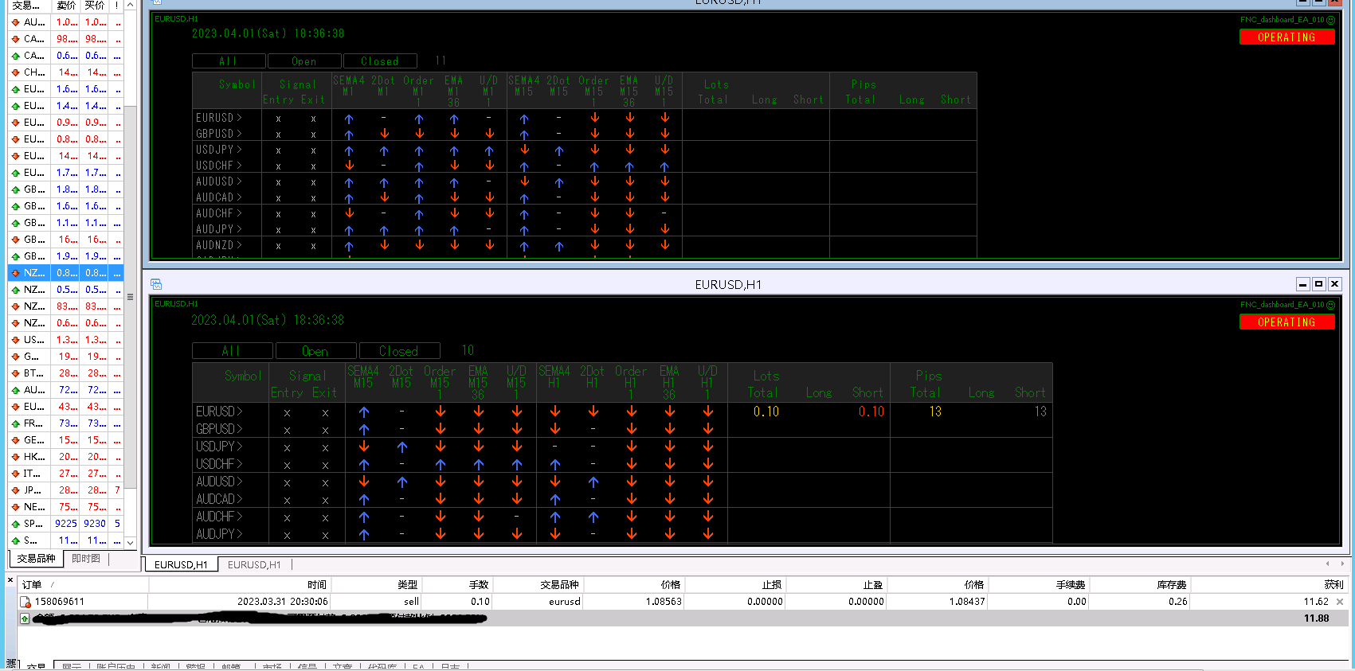Restore the lower EURUSD,H1 chart window
This screenshot has width=1355, height=671.
click(x=1319, y=284)
